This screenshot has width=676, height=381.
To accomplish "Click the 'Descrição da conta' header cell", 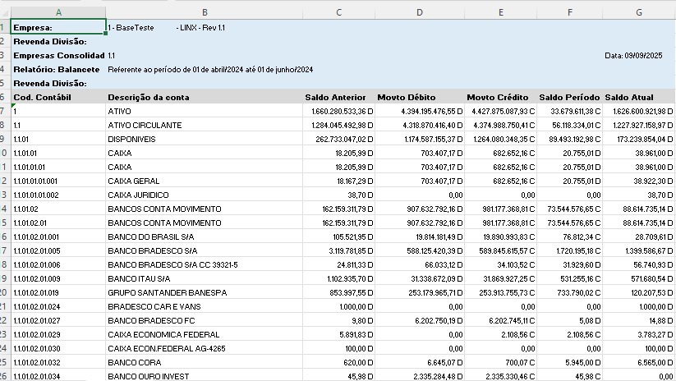I will click(x=205, y=98).
